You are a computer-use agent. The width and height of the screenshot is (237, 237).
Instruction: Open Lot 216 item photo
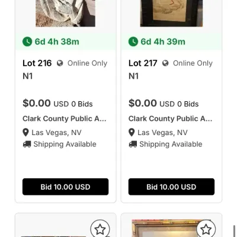click(65, 13)
